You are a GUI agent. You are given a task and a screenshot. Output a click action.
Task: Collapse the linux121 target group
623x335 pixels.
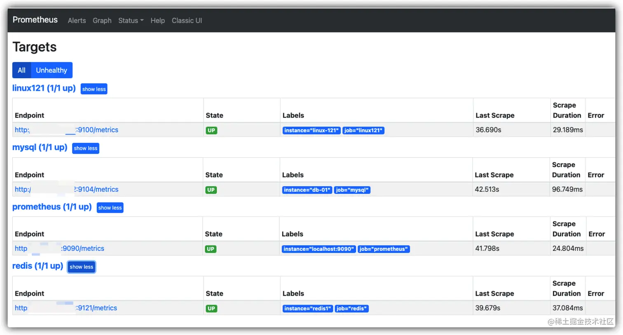point(94,89)
